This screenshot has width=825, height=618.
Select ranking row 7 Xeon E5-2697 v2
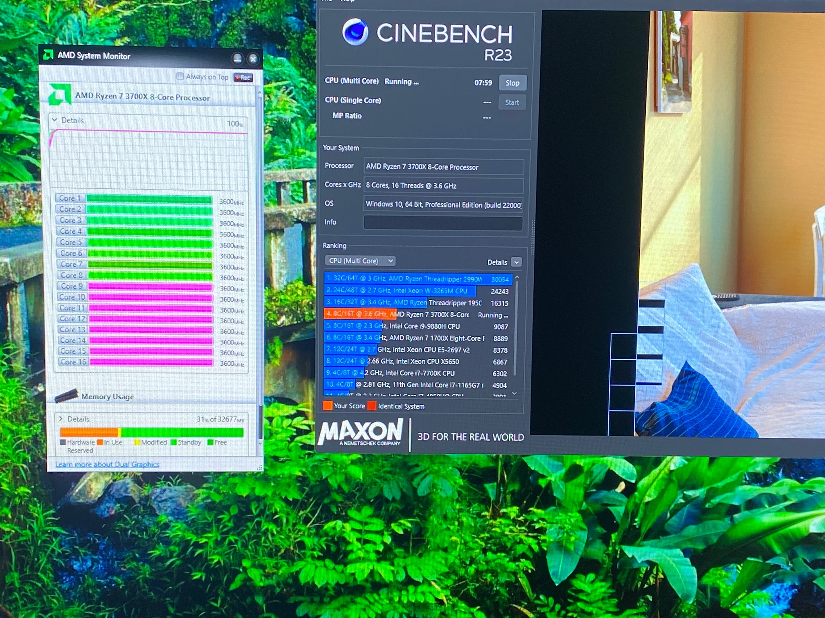pyautogui.click(x=418, y=350)
